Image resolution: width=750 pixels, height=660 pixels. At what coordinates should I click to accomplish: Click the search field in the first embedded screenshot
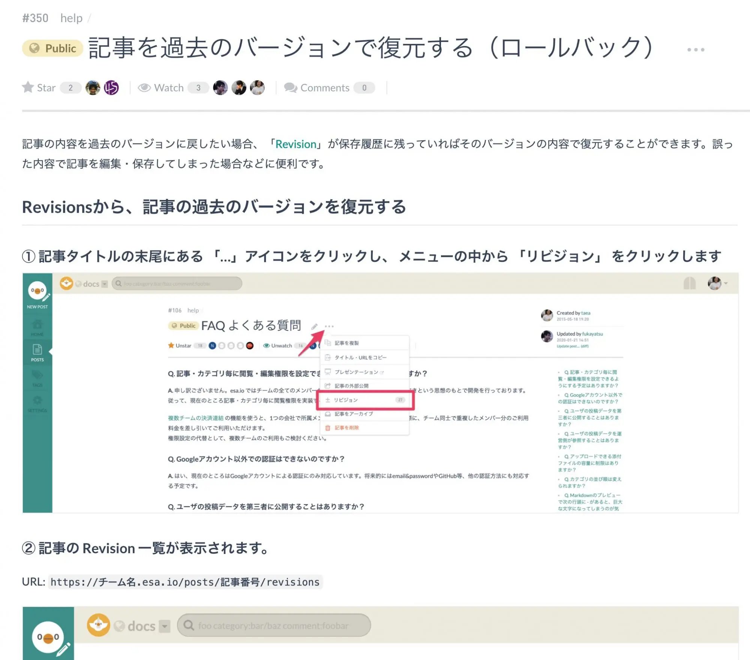[x=177, y=284]
